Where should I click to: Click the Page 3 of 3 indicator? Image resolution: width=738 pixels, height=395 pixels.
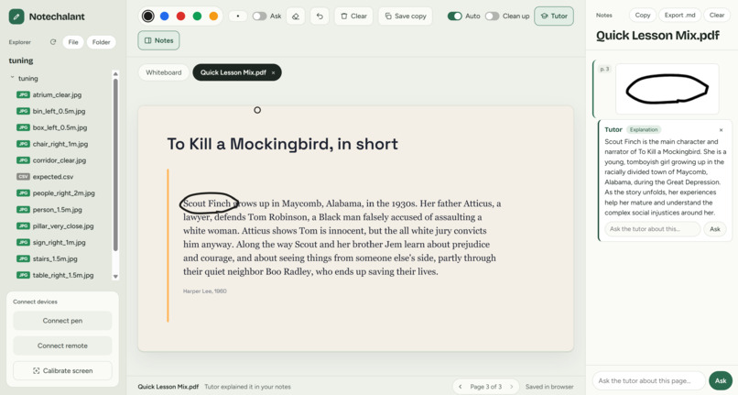click(x=485, y=387)
